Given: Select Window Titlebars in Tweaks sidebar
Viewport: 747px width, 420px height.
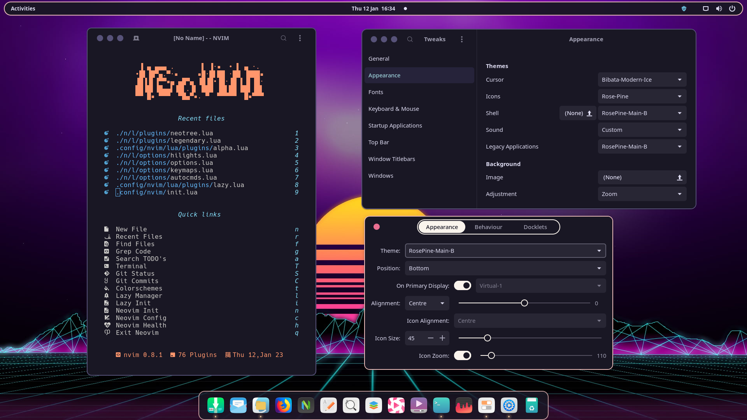Looking at the screenshot, I should 419,159.
